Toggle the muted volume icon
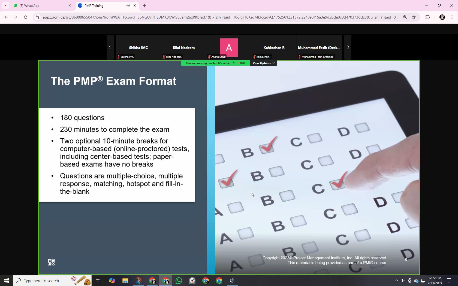This screenshot has width=458, height=286. pos(403,281)
